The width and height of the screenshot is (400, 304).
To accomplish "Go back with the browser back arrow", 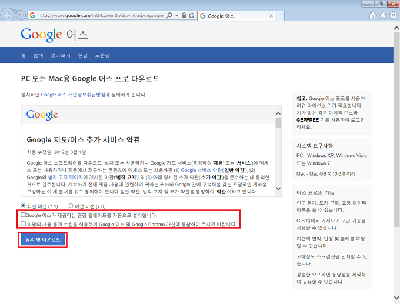I will click(8, 15).
